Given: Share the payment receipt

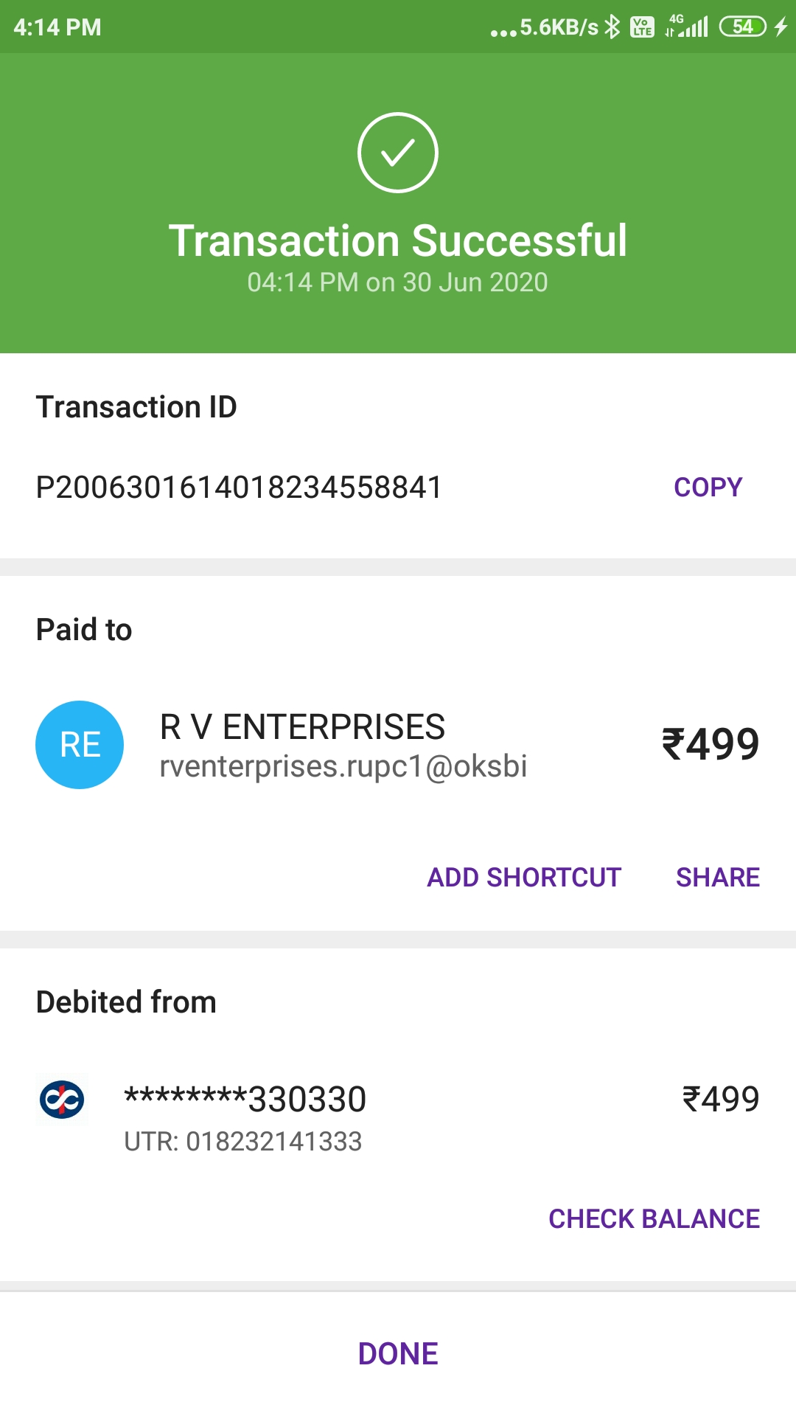Looking at the screenshot, I should coord(717,878).
